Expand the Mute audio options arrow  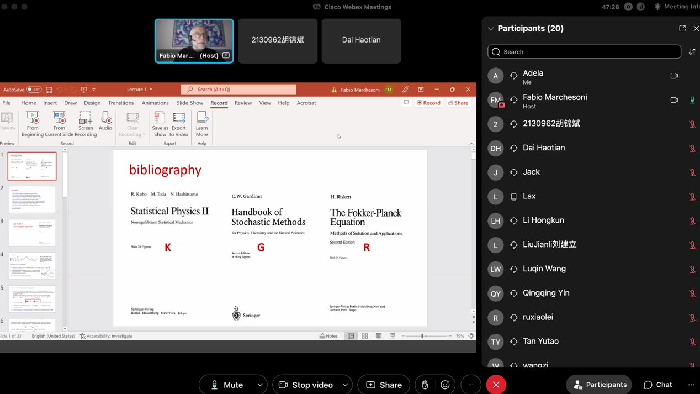pyautogui.click(x=260, y=385)
